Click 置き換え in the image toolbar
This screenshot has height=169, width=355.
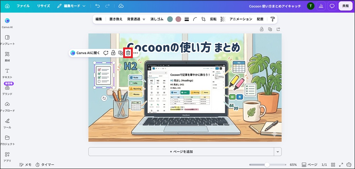point(116,19)
